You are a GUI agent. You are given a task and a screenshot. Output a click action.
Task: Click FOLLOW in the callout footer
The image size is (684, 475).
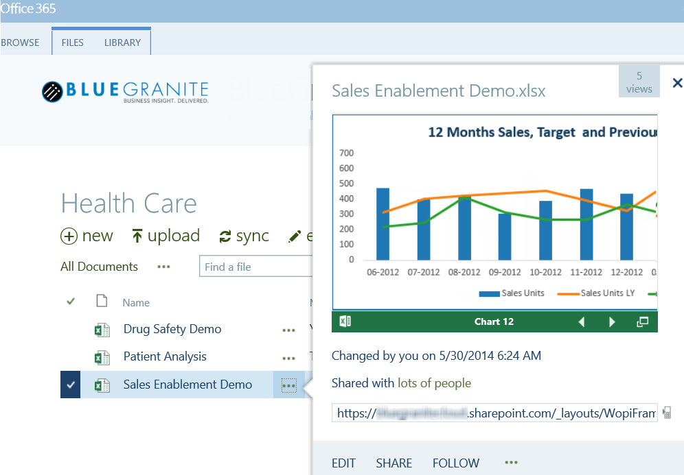click(x=456, y=463)
